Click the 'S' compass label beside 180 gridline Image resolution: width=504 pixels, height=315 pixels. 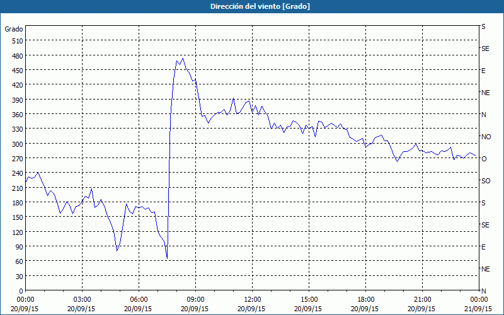[x=483, y=203]
